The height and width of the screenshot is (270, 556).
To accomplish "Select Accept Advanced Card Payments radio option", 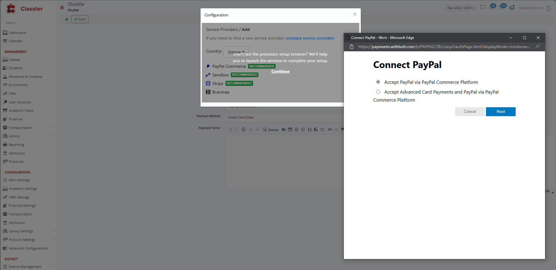I will [x=378, y=92].
